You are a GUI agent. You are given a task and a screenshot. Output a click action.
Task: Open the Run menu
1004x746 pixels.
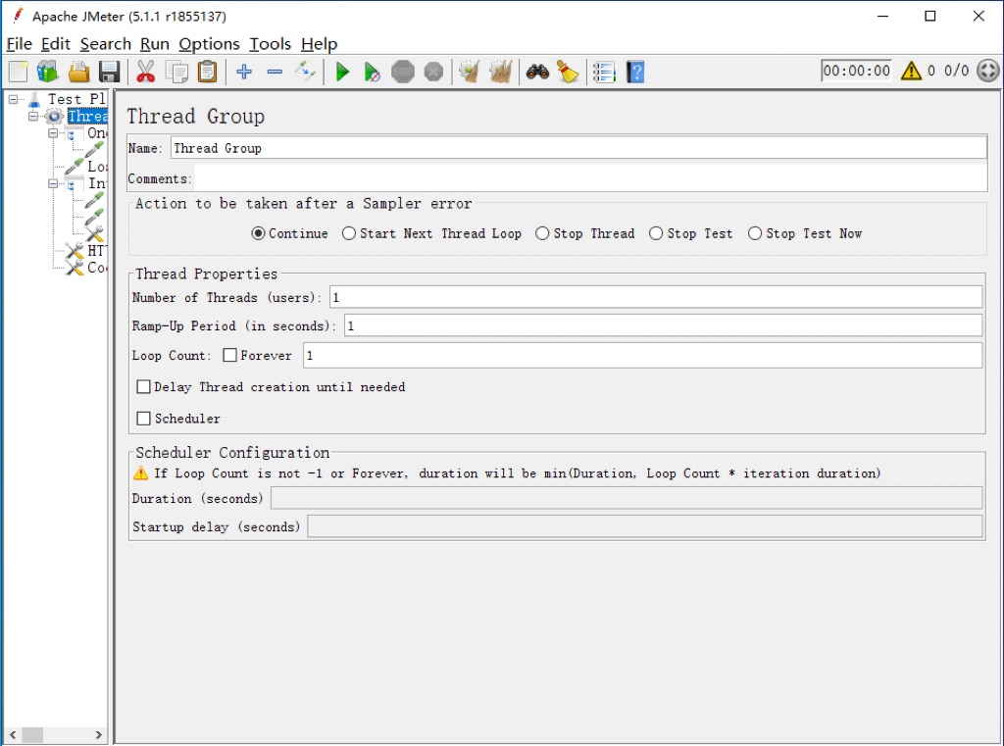pyautogui.click(x=155, y=44)
